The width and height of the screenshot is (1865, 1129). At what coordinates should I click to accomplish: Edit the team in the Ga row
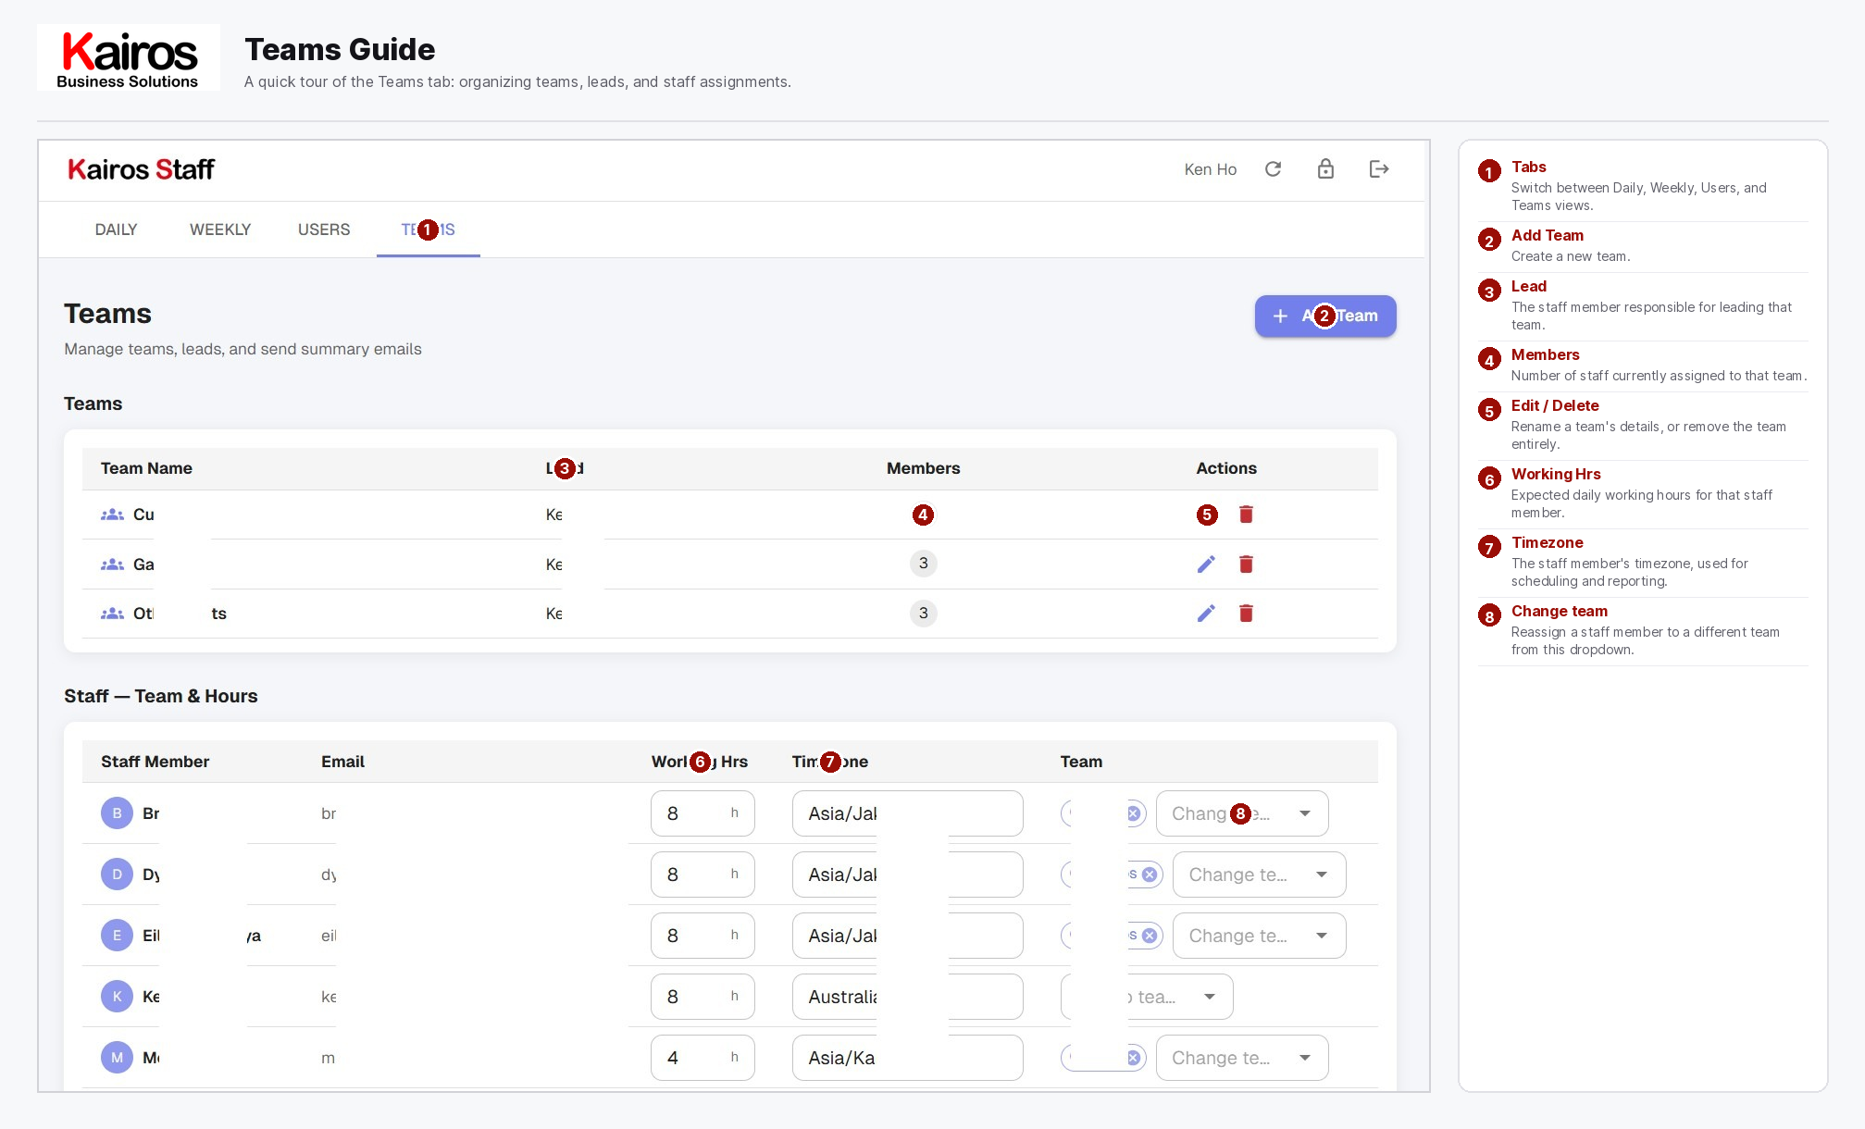tap(1206, 564)
